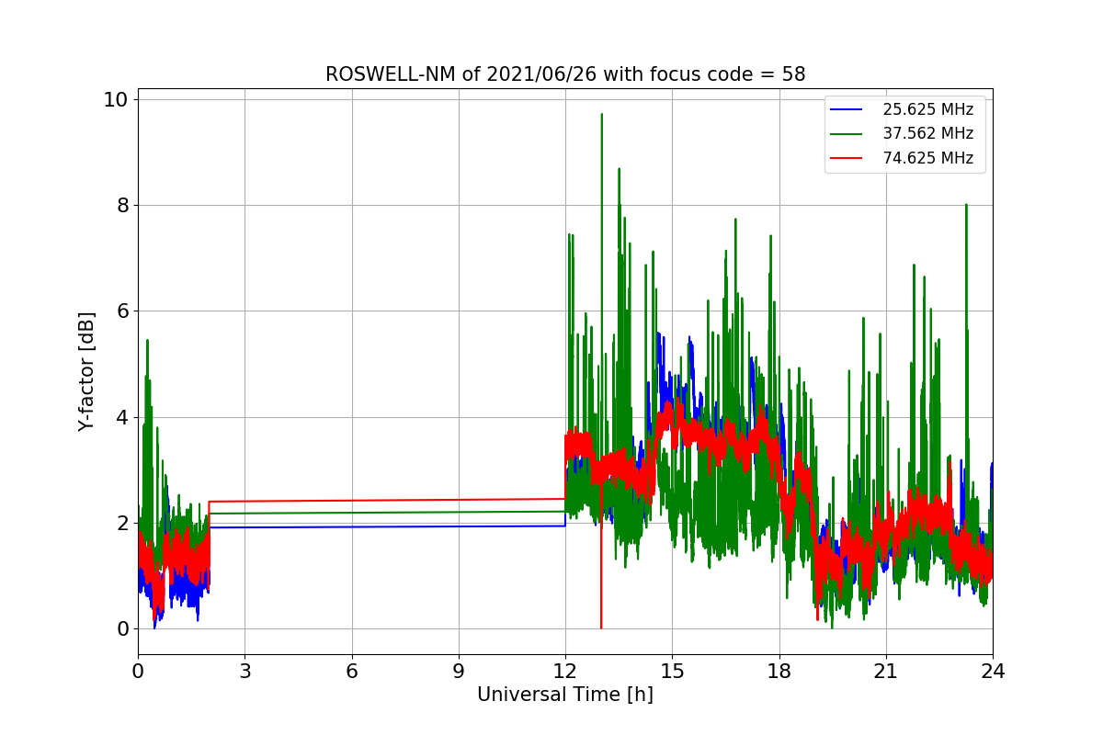Click the y-axis tick label 8
This screenshot has width=1103, height=735.
[x=122, y=205]
